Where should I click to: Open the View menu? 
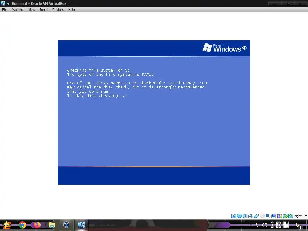[x=32, y=10]
